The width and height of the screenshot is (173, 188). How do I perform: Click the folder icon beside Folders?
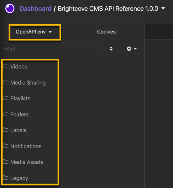click(6, 114)
